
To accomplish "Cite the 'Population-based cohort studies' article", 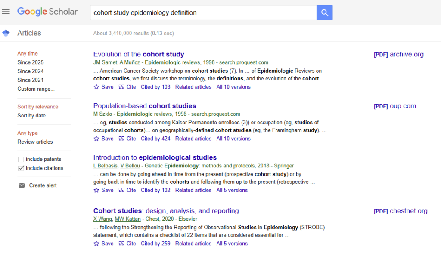I will click(127, 139).
